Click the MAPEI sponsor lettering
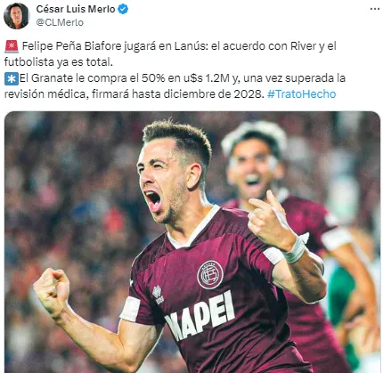 (200, 315)
